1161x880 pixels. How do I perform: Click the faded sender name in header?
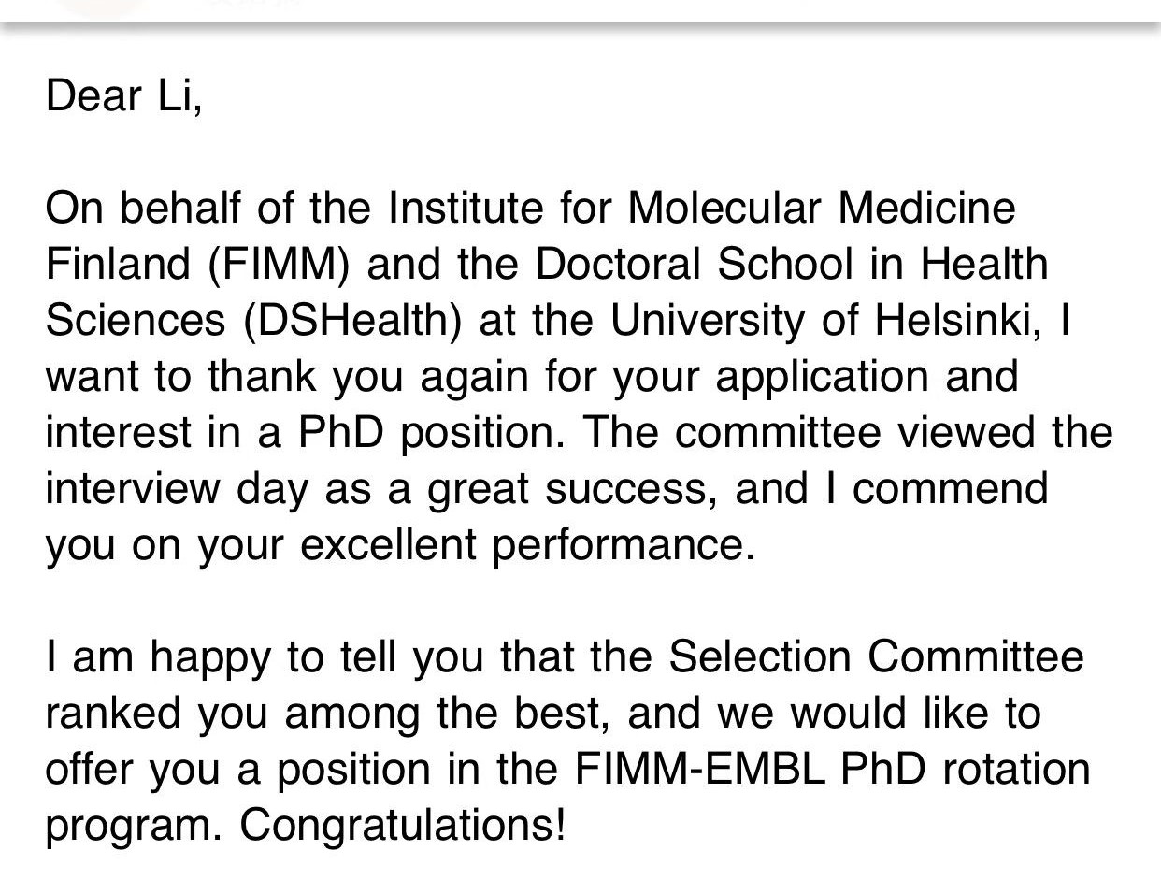(254, 4)
